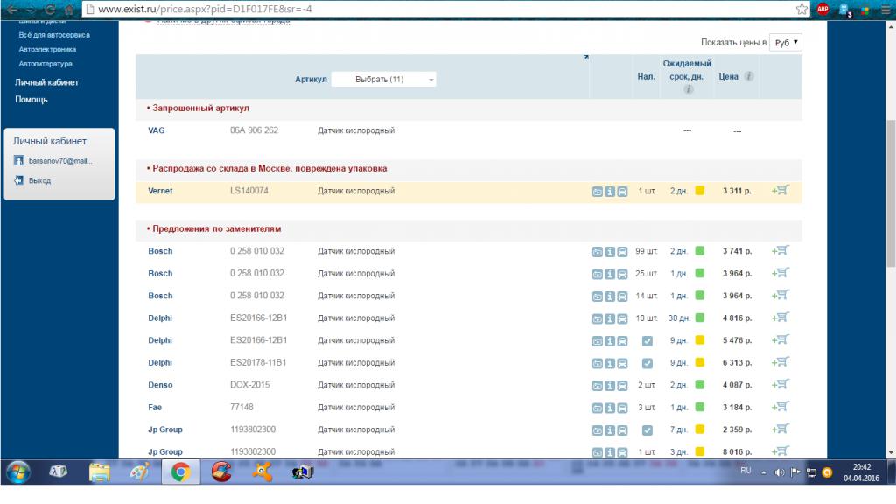Click article number 06A 906 262
Image resolution: width=896 pixels, height=504 pixels.
point(254,130)
